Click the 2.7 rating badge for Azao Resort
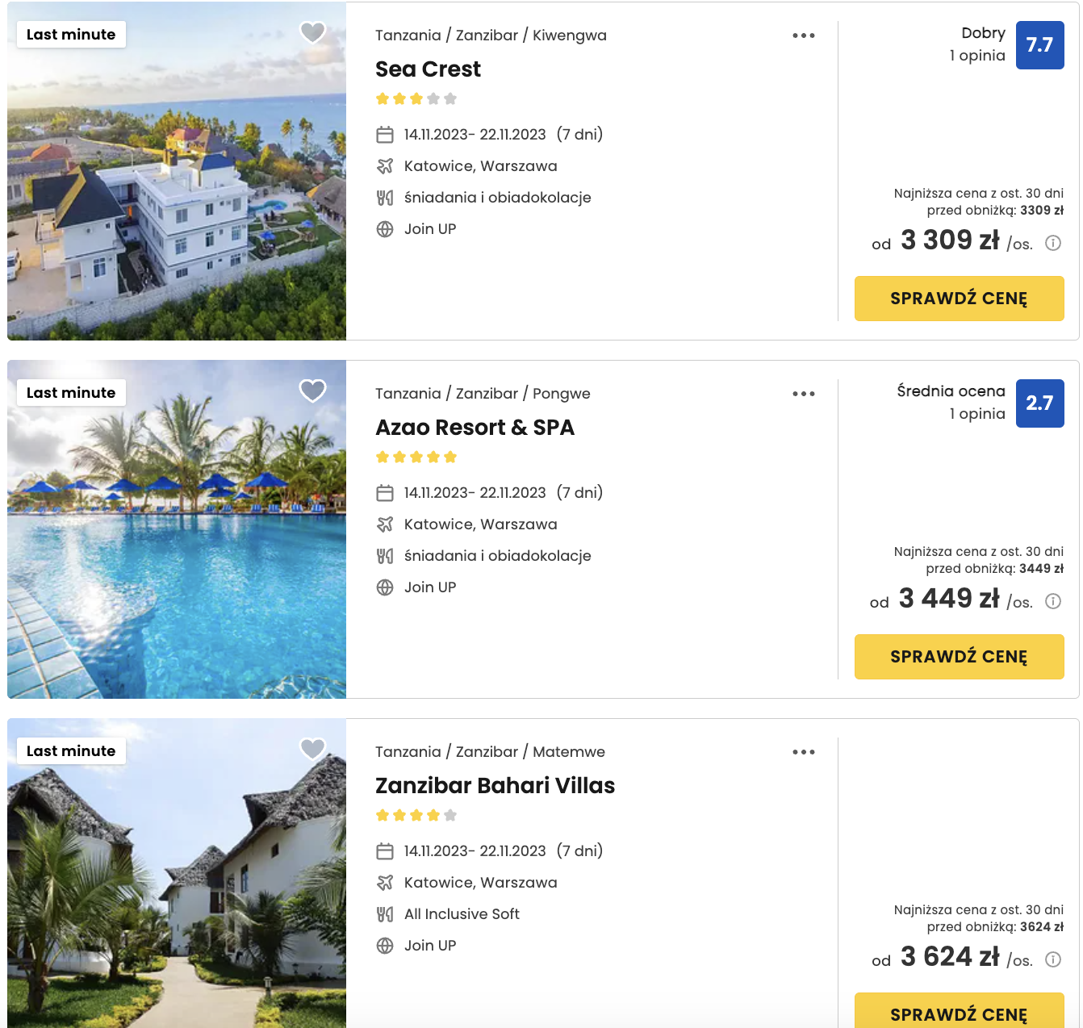1083x1028 pixels. (x=1039, y=403)
